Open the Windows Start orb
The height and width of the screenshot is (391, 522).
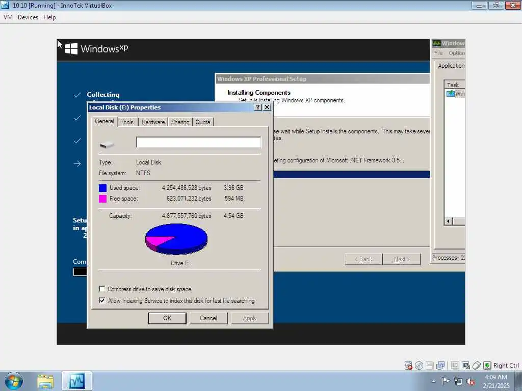tap(14, 381)
